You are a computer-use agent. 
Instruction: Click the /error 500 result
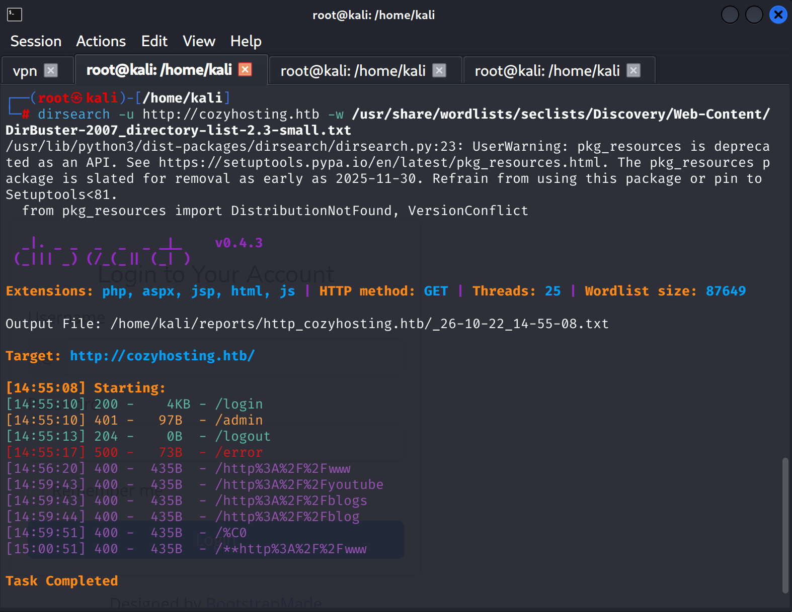[134, 452]
